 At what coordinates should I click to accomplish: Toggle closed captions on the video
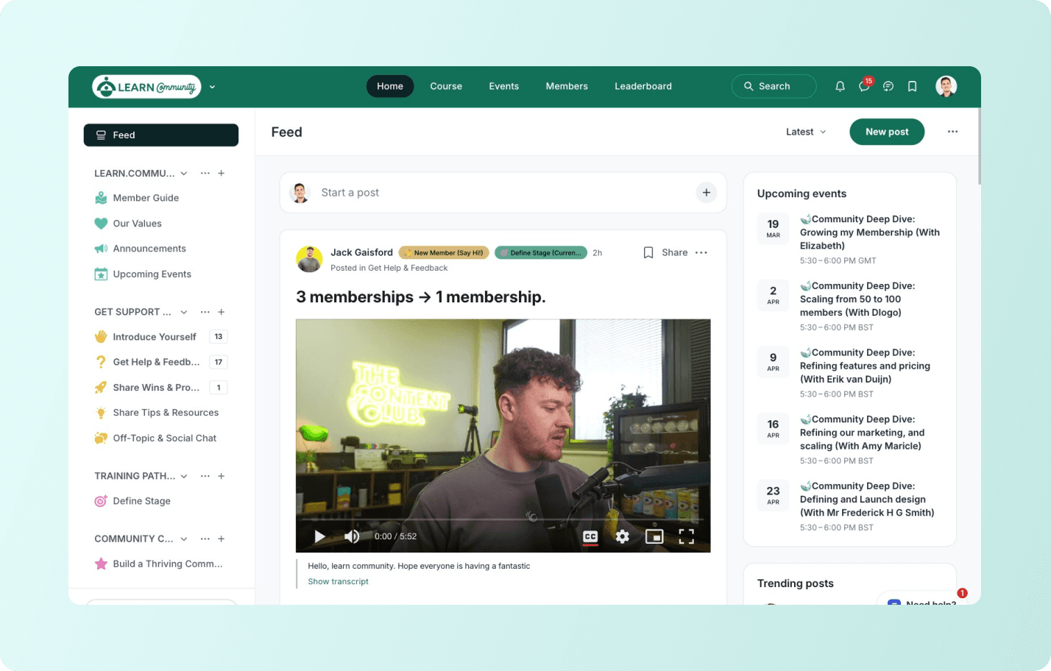coord(590,536)
